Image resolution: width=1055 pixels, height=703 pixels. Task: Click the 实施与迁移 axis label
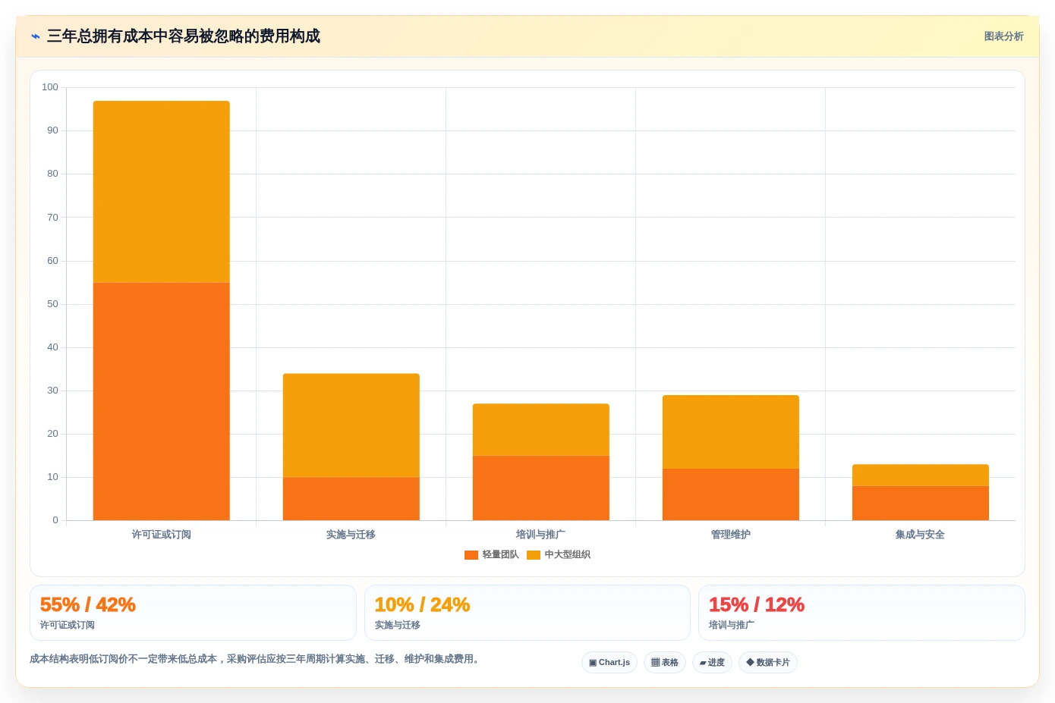tap(351, 535)
